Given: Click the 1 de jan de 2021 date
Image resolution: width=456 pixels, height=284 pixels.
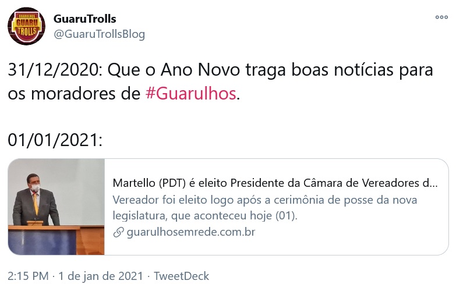Looking at the screenshot, I should (101, 276).
